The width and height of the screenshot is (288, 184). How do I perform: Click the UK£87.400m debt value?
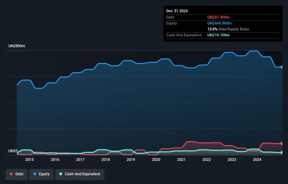pyautogui.click(x=219, y=17)
